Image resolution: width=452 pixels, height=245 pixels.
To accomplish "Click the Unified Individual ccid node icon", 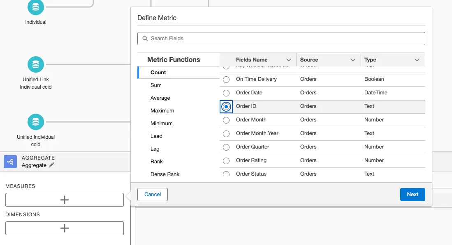I will point(36,122).
